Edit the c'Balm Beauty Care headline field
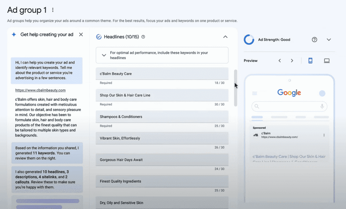 pos(162,74)
